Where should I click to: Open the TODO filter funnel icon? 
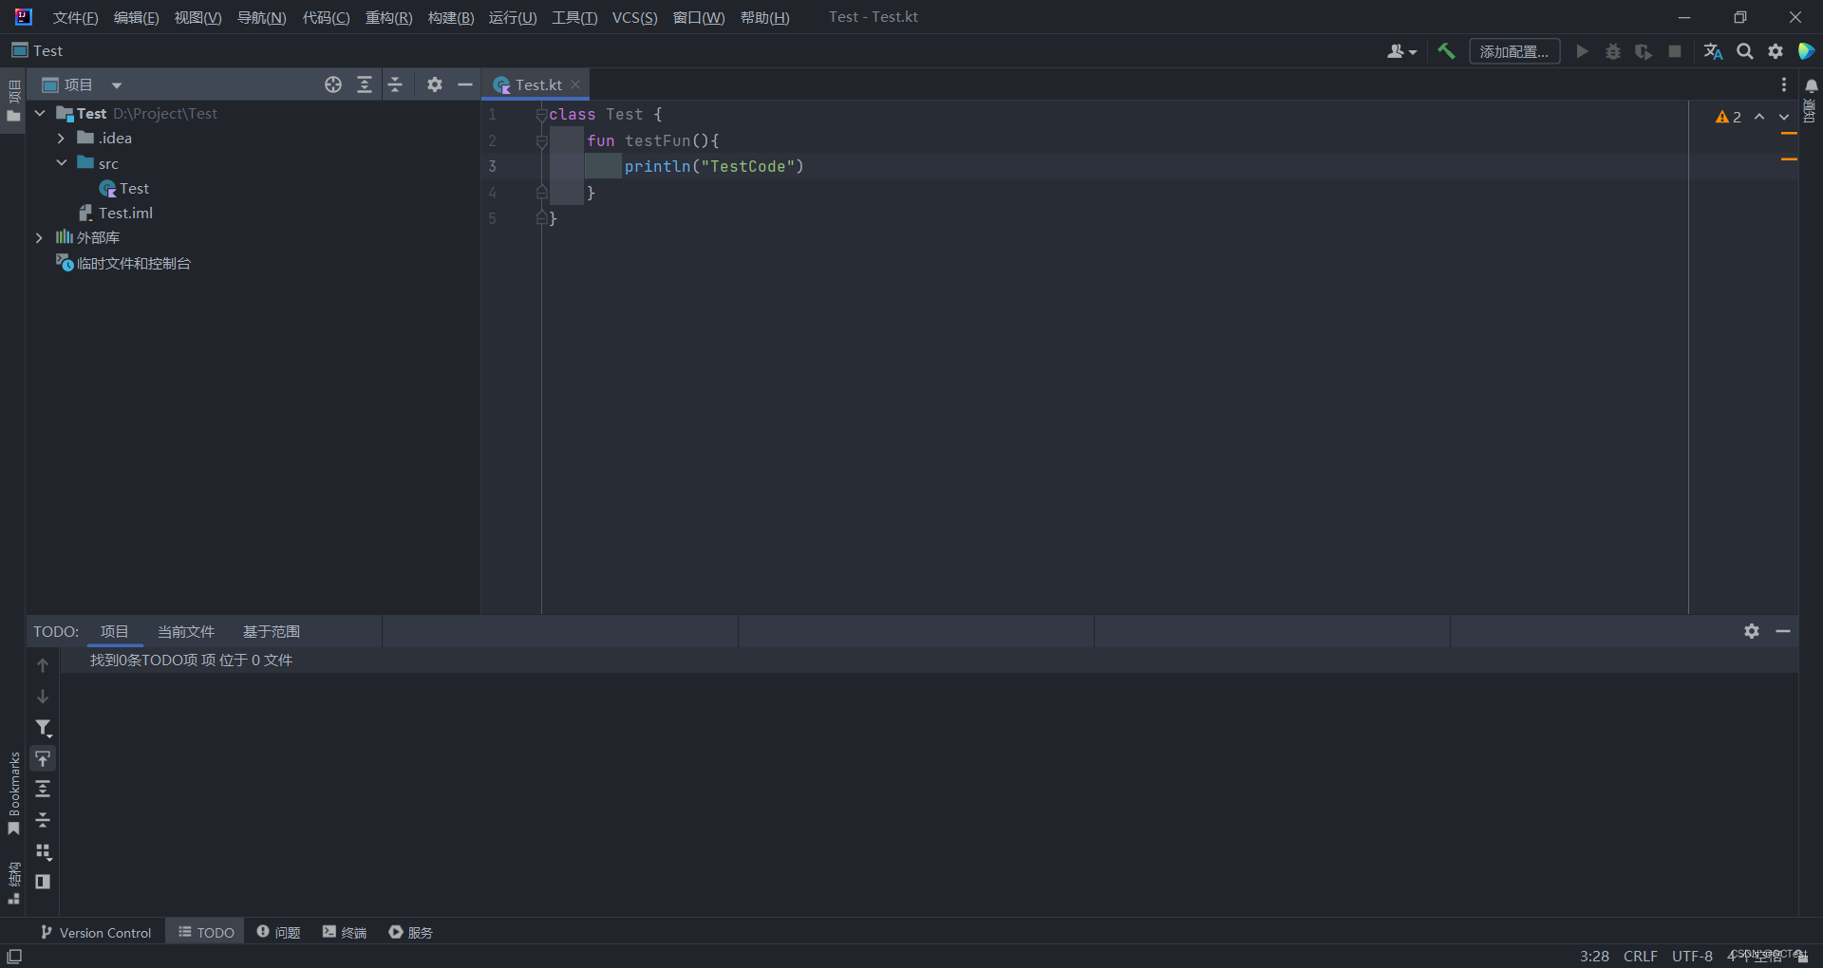(x=43, y=728)
